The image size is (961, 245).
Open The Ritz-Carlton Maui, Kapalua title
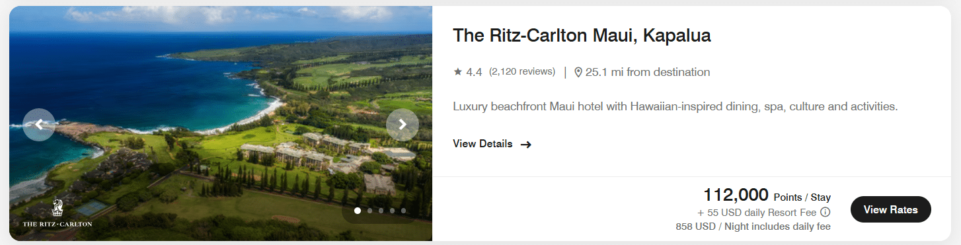click(582, 36)
